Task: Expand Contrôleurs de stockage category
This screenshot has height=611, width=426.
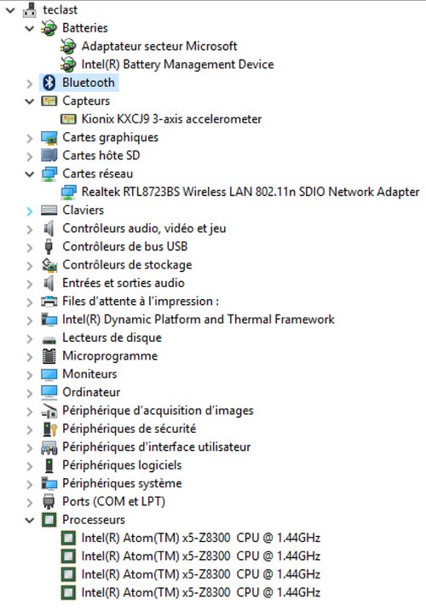Action: click(30, 266)
